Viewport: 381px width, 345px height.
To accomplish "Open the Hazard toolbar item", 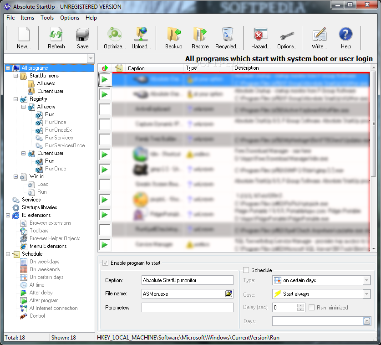I will (x=261, y=38).
